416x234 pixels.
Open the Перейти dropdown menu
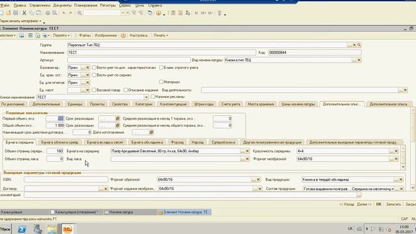coord(61,35)
